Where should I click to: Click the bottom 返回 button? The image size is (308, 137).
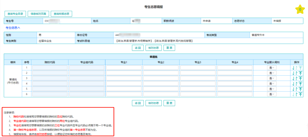138,103
